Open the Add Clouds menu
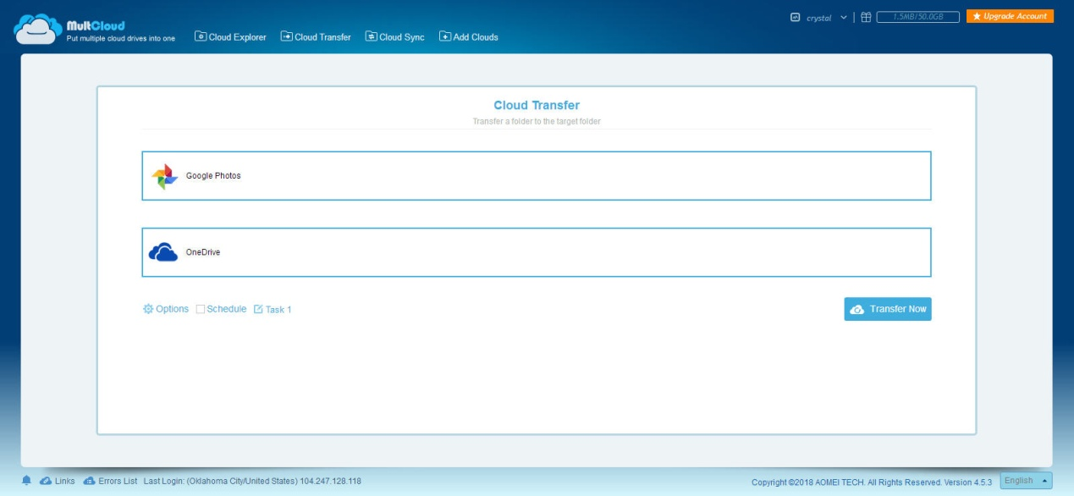The height and width of the screenshot is (496, 1074). click(469, 37)
